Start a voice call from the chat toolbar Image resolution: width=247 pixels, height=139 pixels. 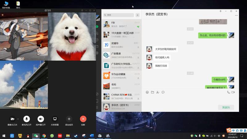point(228,92)
